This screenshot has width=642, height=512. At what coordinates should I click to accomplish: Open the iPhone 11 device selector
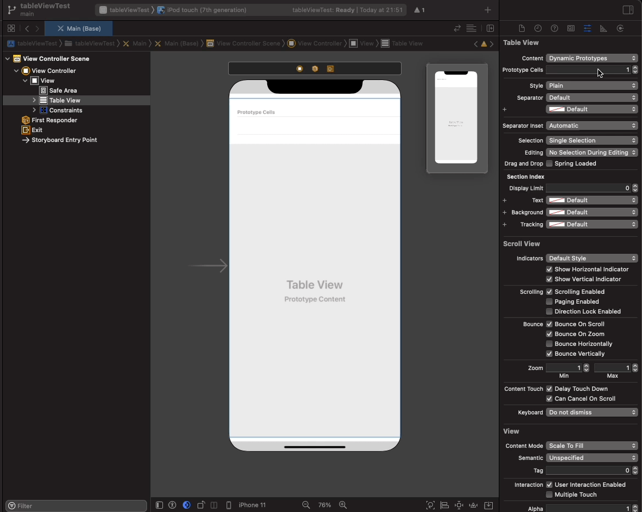pyautogui.click(x=252, y=505)
